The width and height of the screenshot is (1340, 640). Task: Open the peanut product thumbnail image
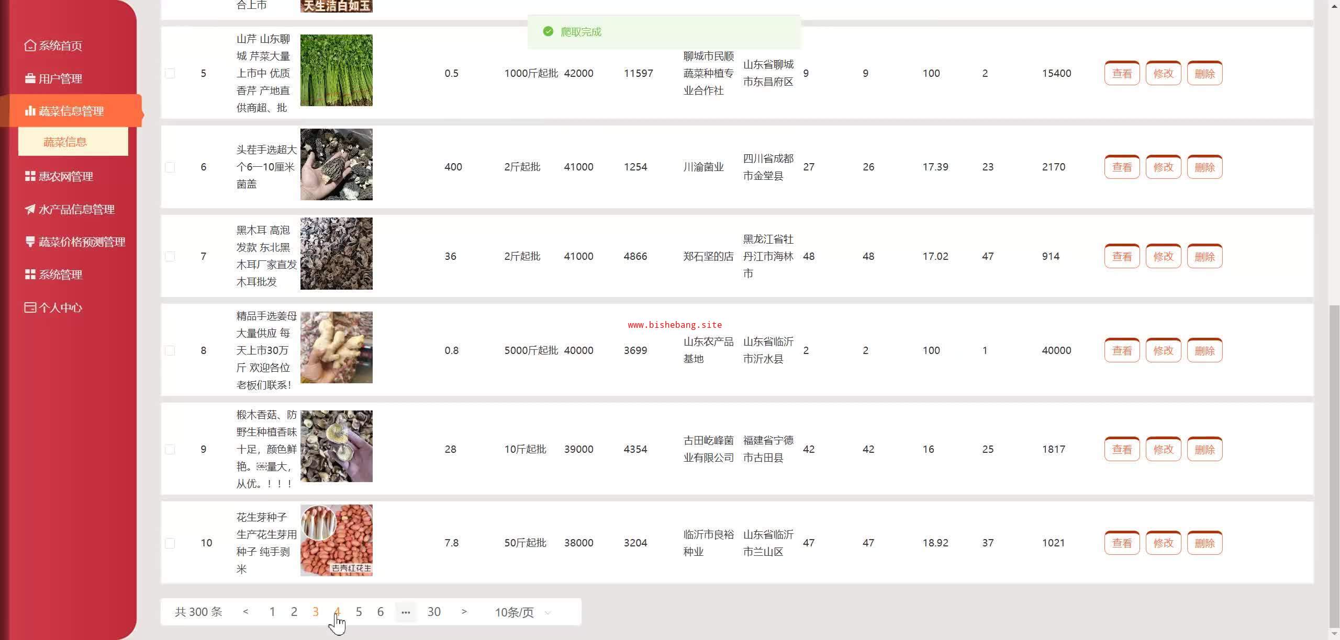coord(336,540)
